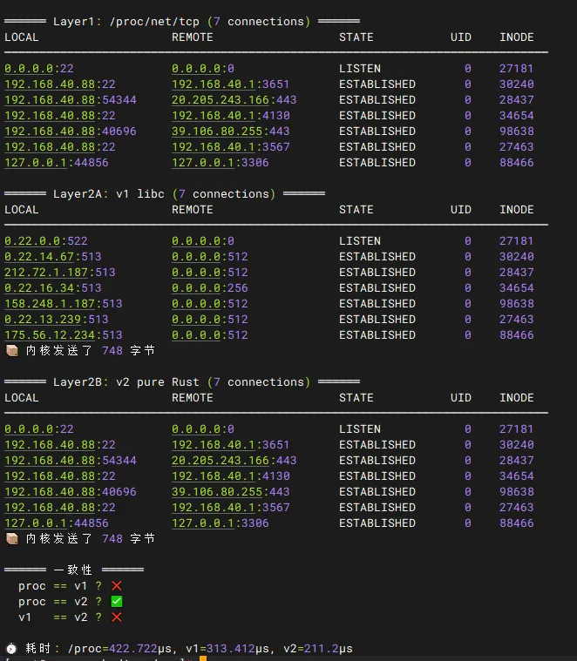Select 175.56.12.234:513 local address

(x=64, y=334)
